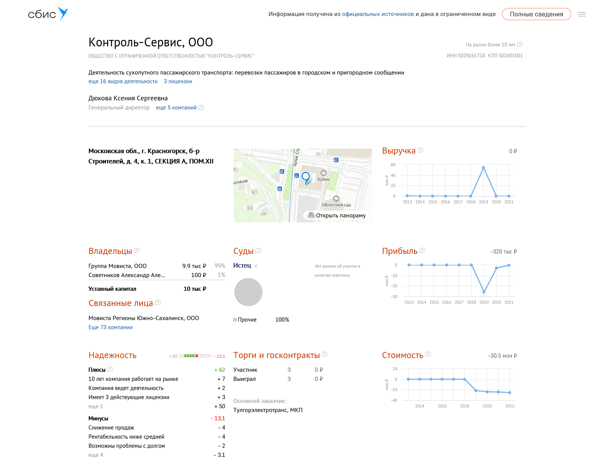
Task: Click director name Дюкова Ксения Сергеевна
Action: pos(128,98)
